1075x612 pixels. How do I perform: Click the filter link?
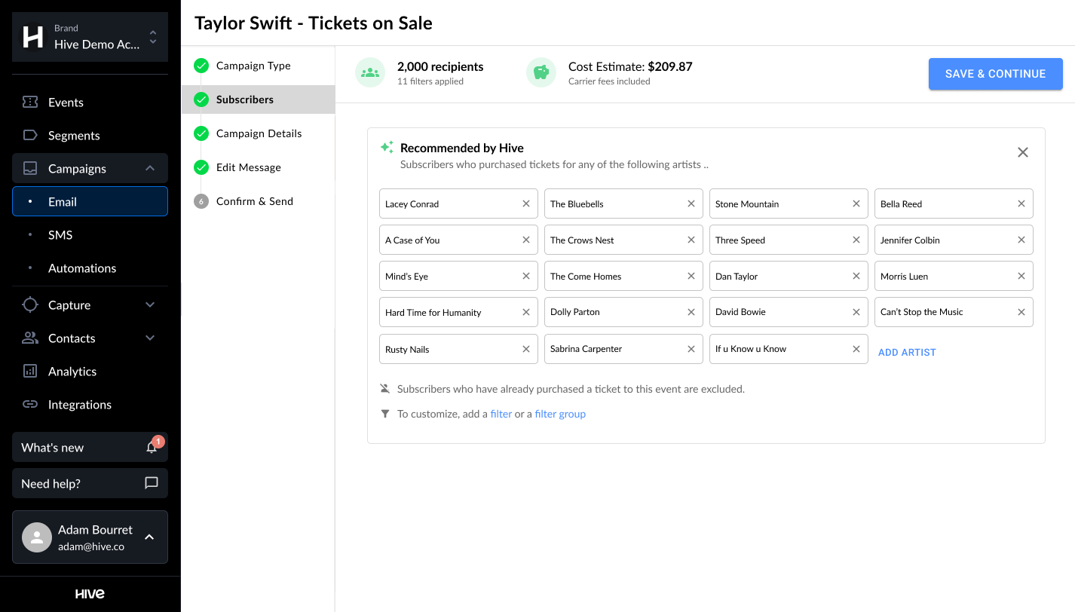coord(501,414)
